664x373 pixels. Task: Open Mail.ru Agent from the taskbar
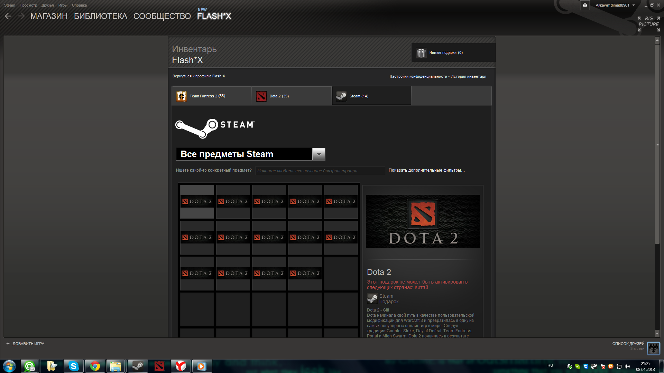tap(30, 366)
